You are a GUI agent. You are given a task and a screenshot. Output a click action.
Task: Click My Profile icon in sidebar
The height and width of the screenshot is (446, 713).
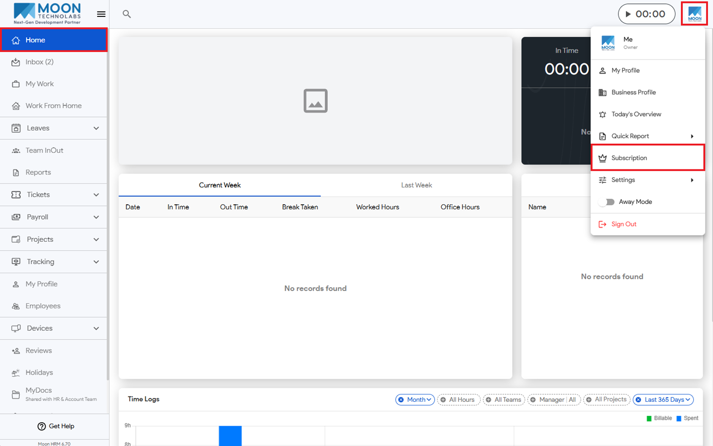click(x=16, y=284)
